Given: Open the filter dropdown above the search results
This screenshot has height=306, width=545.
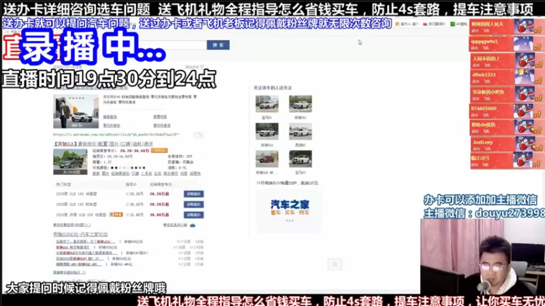Looking at the screenshot, I should pos(194,67).
